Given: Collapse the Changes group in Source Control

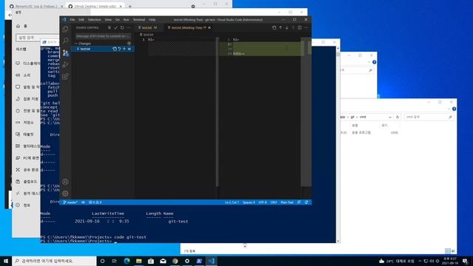Looking at the screenshot, I should click(75, 44).
